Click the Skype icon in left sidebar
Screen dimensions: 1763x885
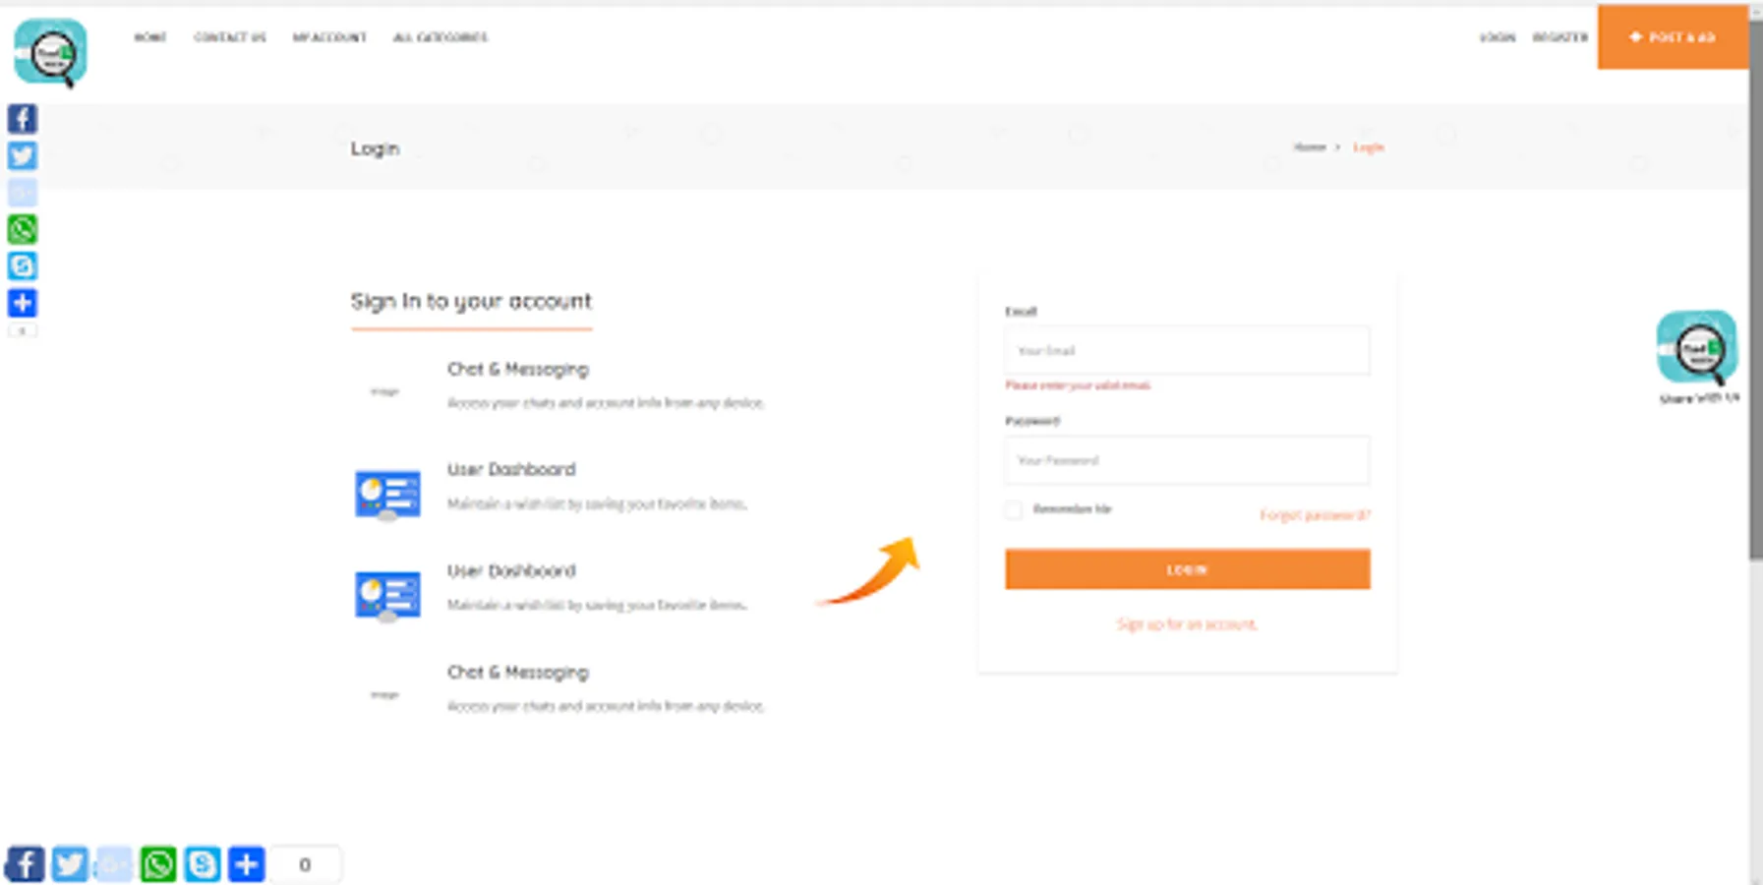[23, 265]
